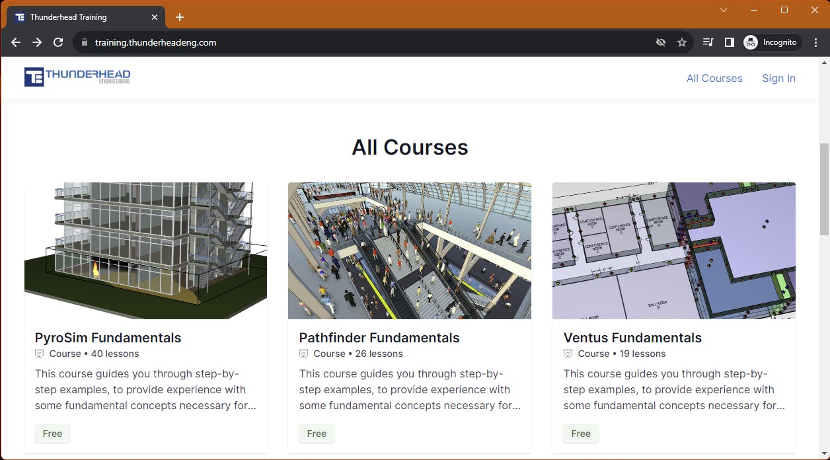Click the browser forward arrow
Screen dimensions: 830x460
[x=37, y=42]
